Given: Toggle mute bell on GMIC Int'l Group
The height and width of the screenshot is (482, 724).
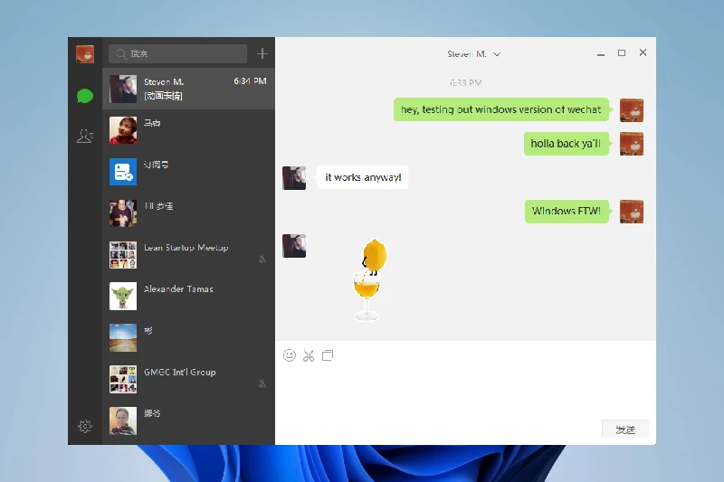Looking at the screenshot, I should click(262, 383).
